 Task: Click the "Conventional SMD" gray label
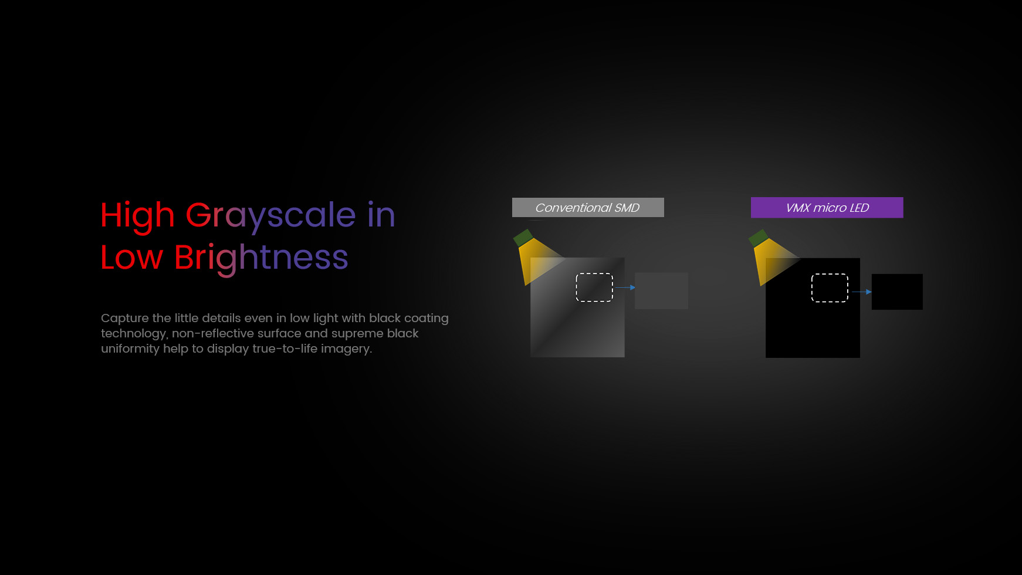click(588, 208)
